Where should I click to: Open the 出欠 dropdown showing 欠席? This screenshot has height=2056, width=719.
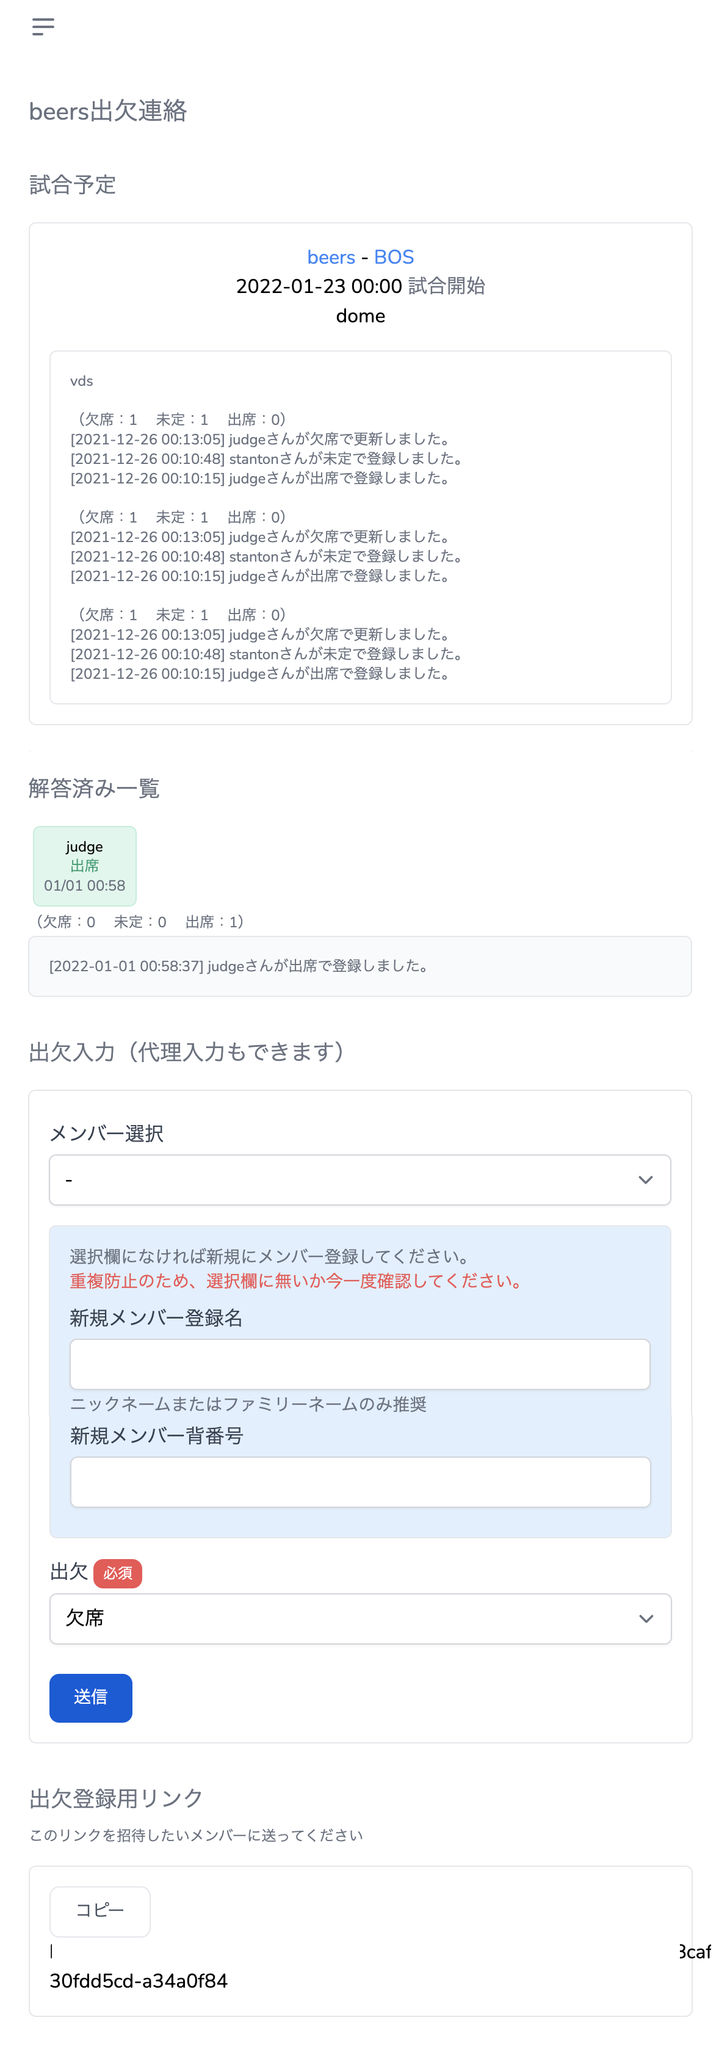[x=359, y=1619]
